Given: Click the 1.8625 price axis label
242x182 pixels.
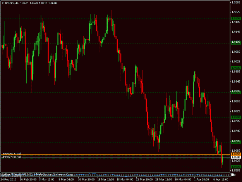Looking at the screenshot, I should pyautogui.click(x=236, y=161).
